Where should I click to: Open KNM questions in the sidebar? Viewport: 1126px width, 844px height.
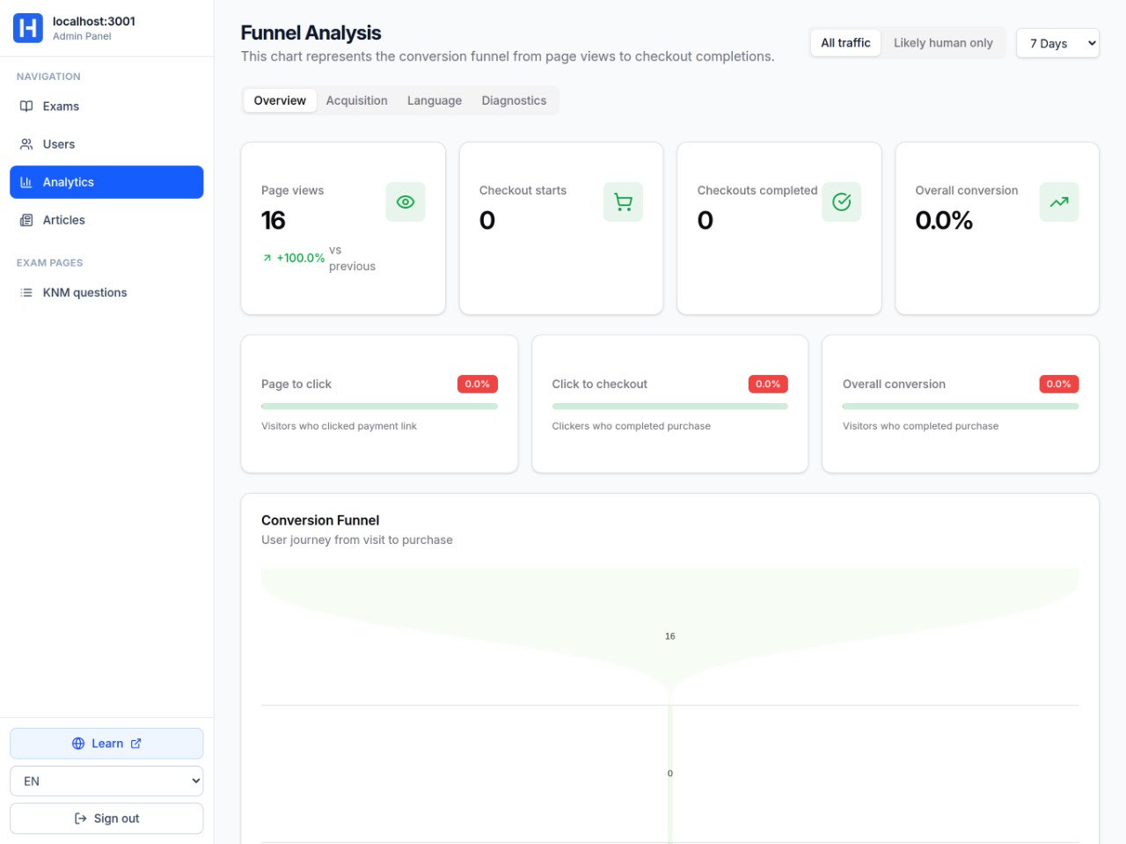(x=84, y=292)
